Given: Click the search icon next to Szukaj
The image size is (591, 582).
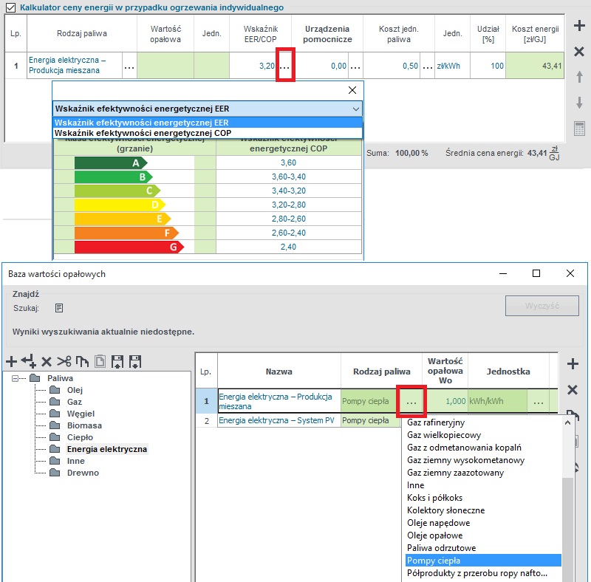Looking at the screenshot, I should [59, 308].
